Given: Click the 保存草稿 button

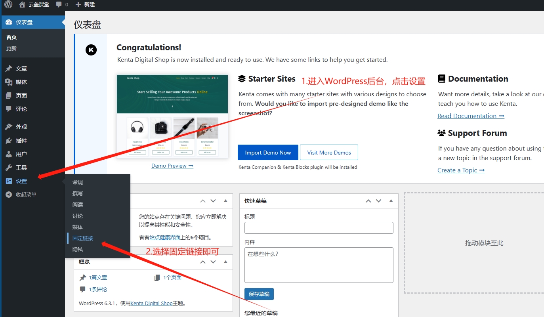Looking at the screenshot, I should pos(259,294).
